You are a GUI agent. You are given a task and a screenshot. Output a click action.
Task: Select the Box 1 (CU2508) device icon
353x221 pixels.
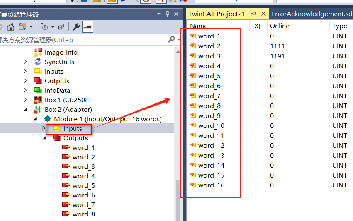38,100
